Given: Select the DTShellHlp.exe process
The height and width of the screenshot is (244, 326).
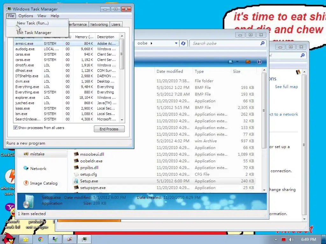Looking at the screenshot, I should tap(66, 76).
